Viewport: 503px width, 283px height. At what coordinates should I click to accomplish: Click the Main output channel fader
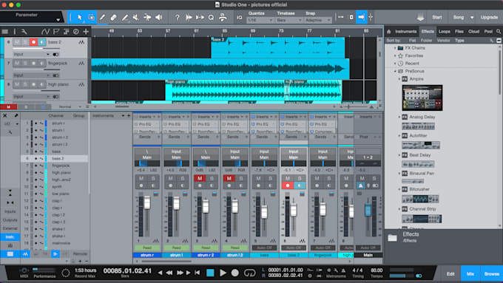click(x=368, y=210)
